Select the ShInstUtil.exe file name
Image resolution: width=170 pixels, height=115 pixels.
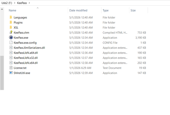tap(22, 73)
